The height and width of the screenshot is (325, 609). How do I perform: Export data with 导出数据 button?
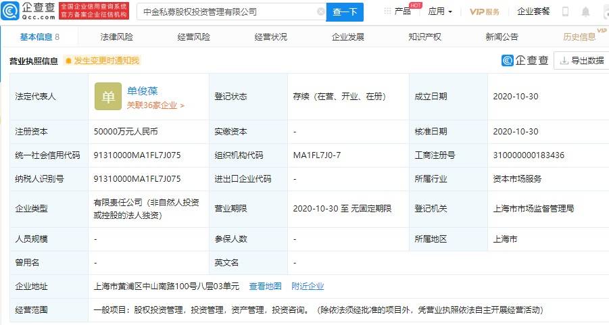click(582, 60)
